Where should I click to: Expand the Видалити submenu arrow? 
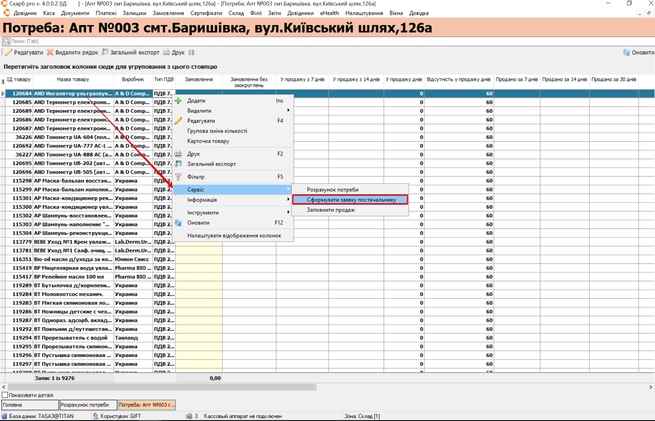click(288, 110)
